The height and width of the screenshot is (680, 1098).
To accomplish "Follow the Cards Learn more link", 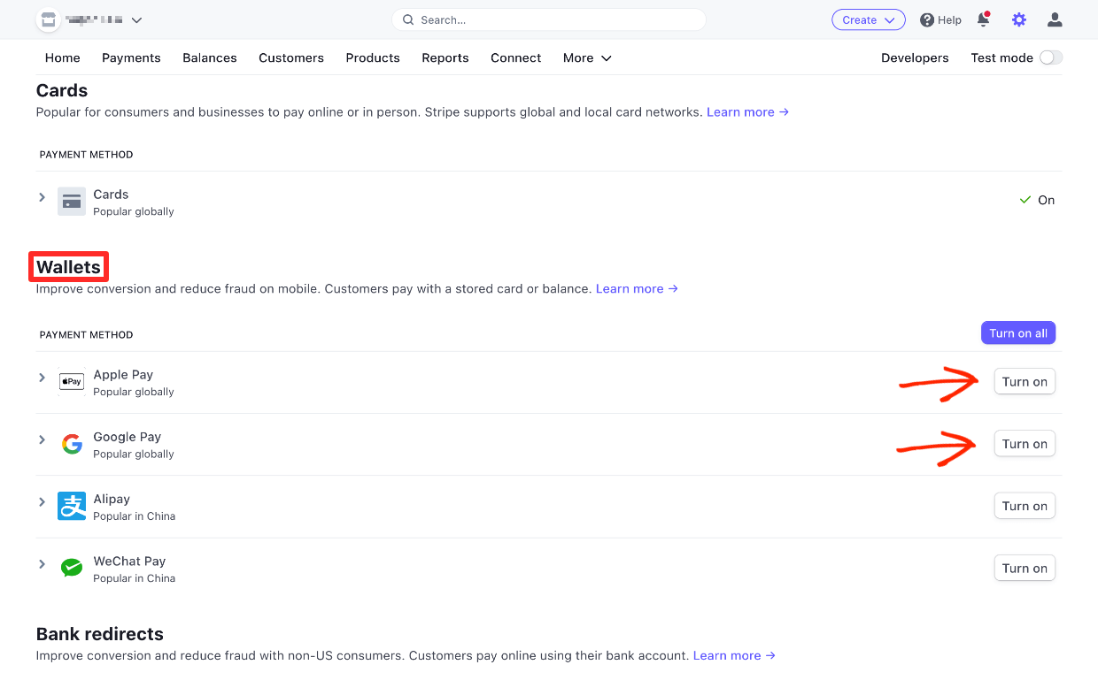I will (747, 112).
